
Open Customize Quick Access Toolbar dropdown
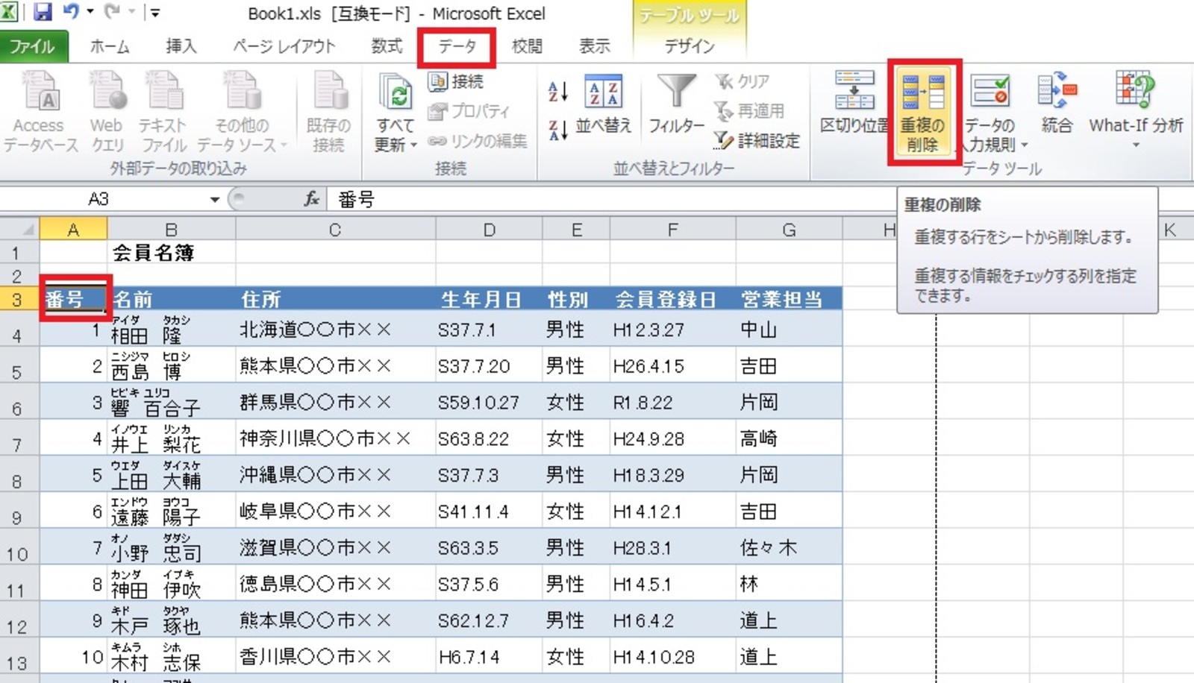[155, 13]
